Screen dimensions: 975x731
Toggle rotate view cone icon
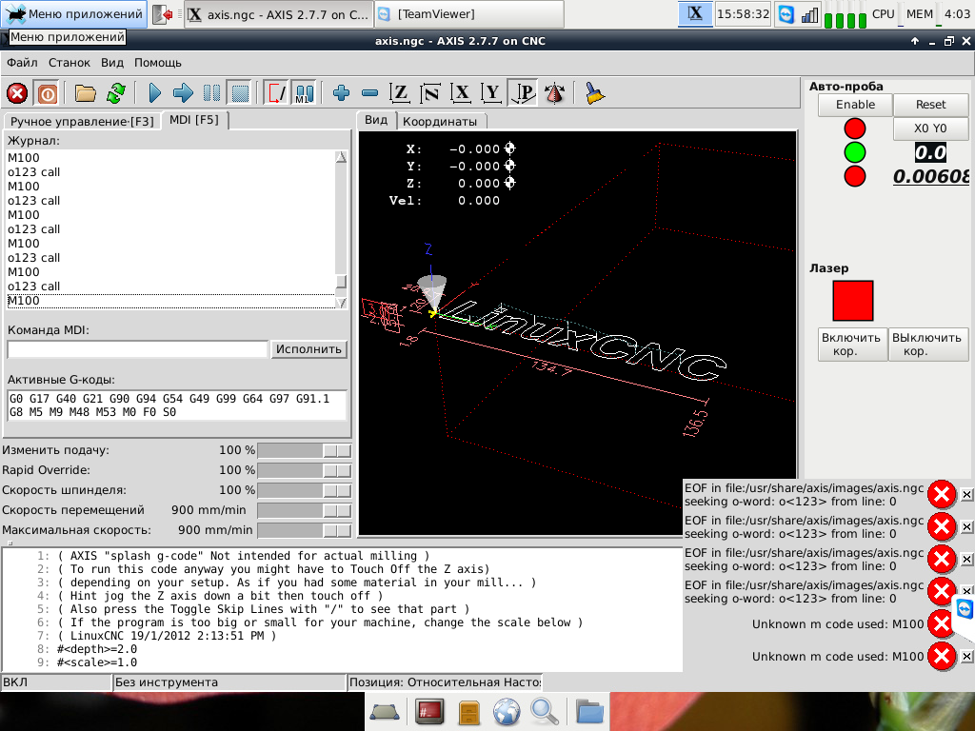(554, 94)
